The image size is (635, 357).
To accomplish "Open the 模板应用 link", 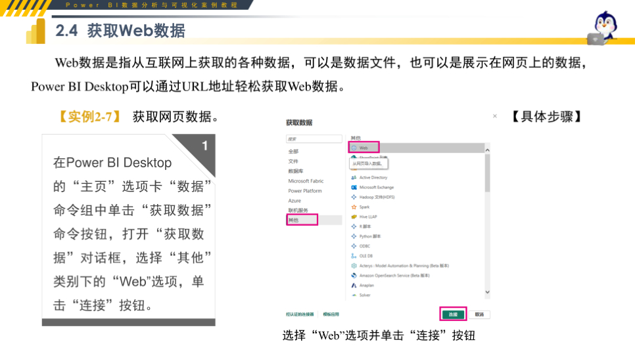I will [331, 314].
